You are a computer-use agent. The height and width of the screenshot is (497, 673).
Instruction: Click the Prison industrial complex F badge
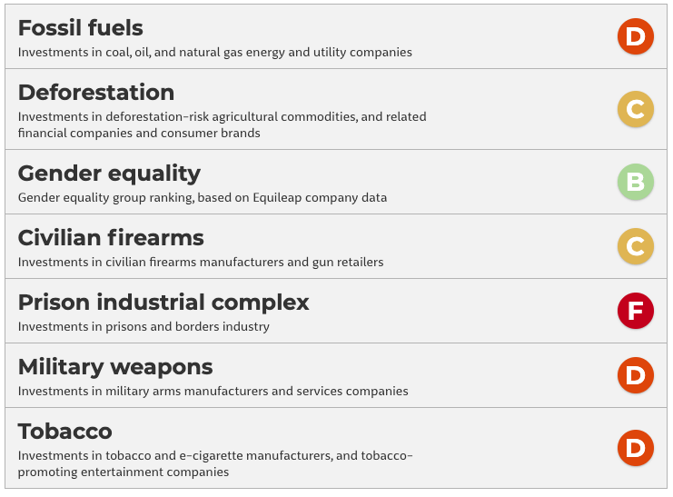[x=635, y=311]
